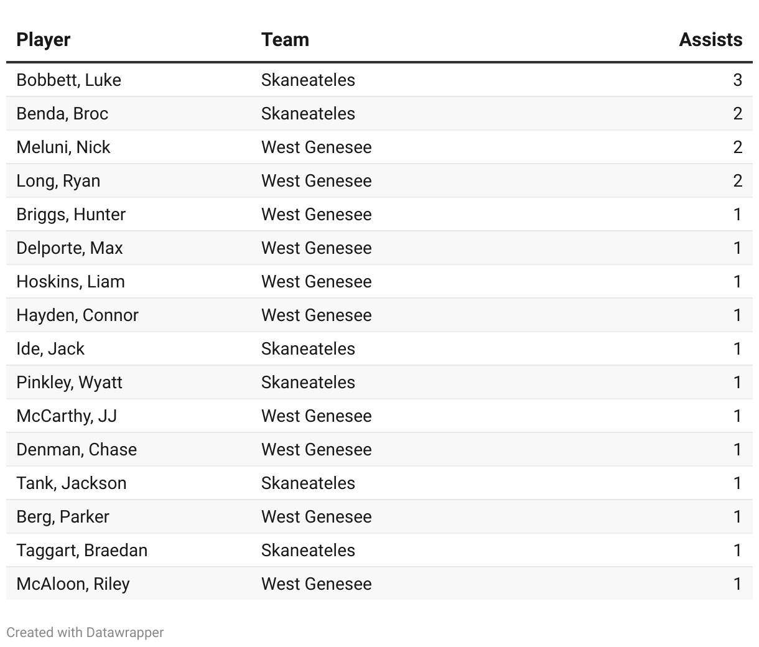Select the Tank, Jackson name cell
Screen dimensions: 759x647
coord(72,483)
